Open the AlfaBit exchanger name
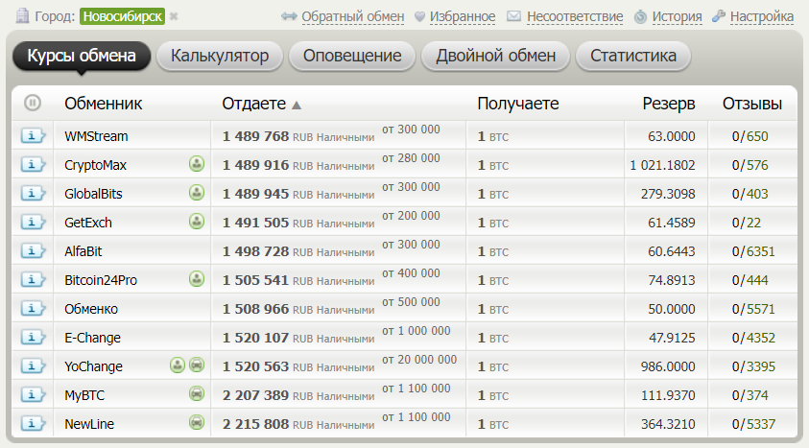 [x=83, y=251]
